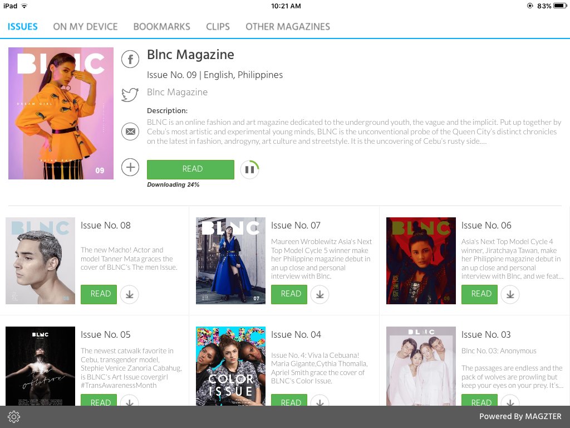Send issue by email envelope icon
The height and width of the screenshot is (428, 570).
(x=130, y=132)
